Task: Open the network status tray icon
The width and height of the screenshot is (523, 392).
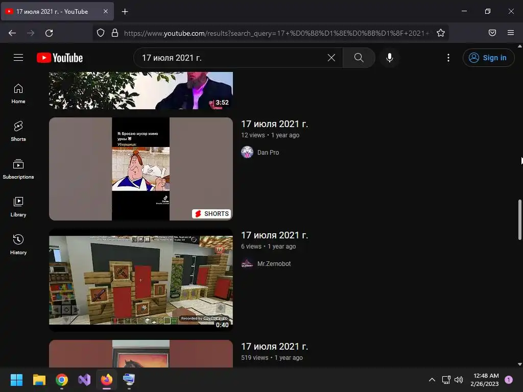Action: click(446, 380)
